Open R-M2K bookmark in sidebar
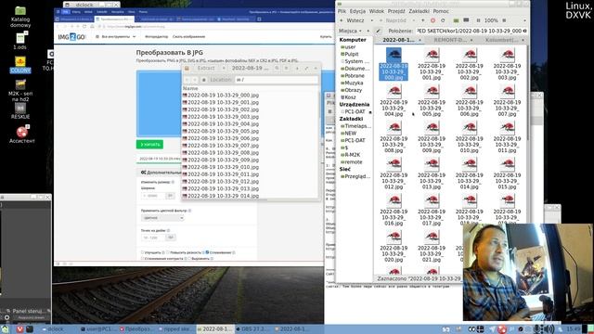Screen dimensions: 594x334 352,155
